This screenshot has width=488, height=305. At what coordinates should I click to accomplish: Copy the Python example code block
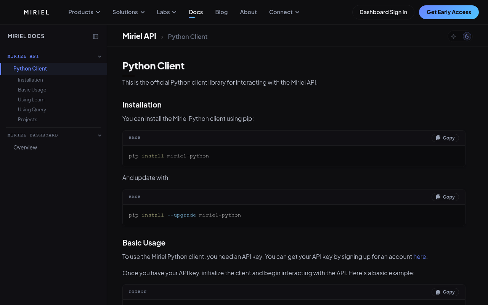pos(445,292)
